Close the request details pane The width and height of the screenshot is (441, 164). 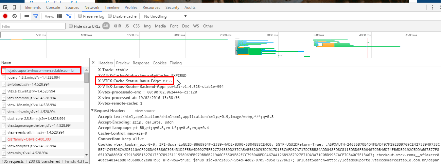(93, 63)
